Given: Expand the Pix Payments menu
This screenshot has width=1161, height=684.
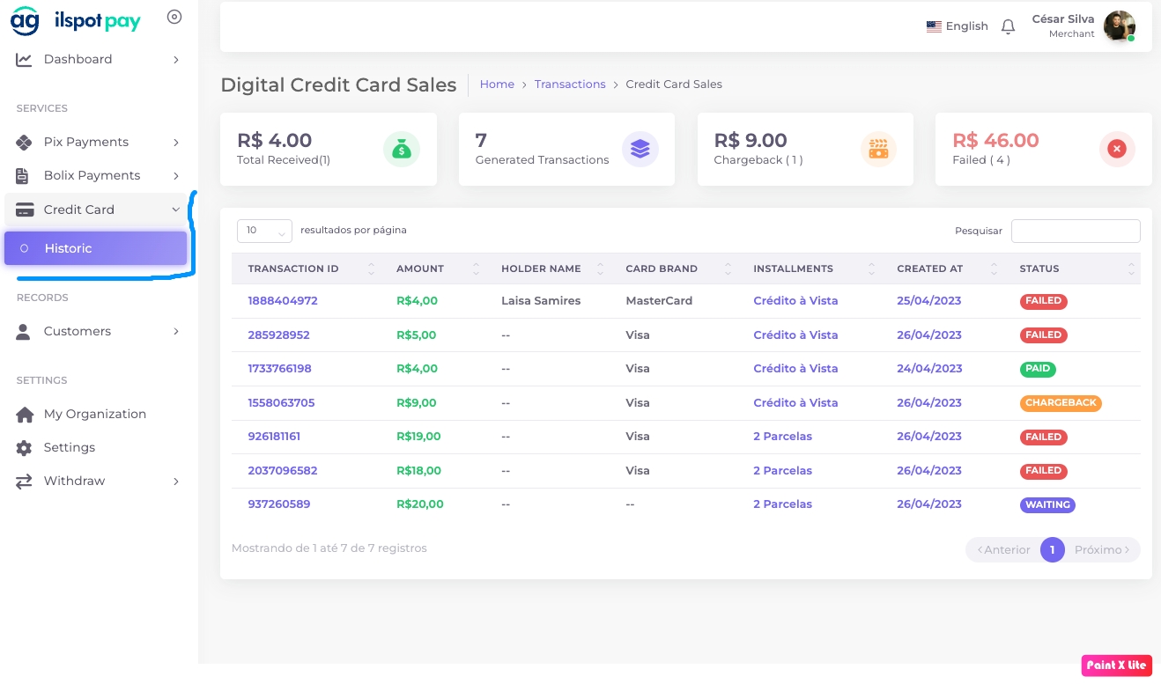Looking at the screenshot, I should (98, 142).
